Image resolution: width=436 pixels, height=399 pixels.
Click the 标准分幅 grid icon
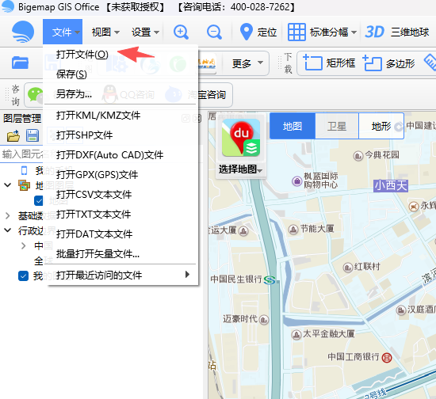pyautogui.click(x=296, y=32)
